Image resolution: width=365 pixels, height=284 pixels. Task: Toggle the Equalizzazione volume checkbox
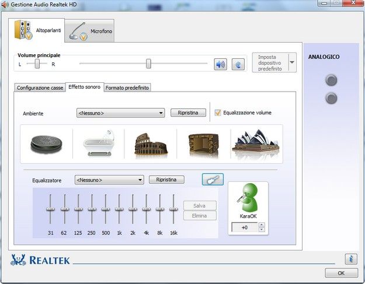coord(218,113)
